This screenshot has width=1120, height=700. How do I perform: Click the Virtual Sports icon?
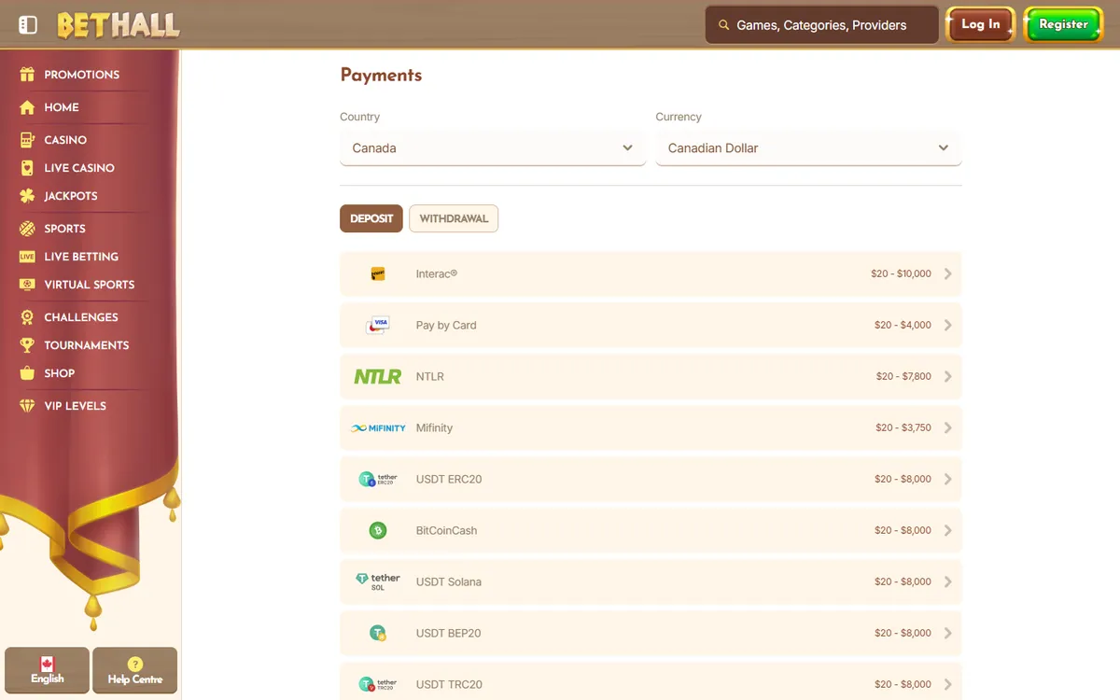point(27,285)
